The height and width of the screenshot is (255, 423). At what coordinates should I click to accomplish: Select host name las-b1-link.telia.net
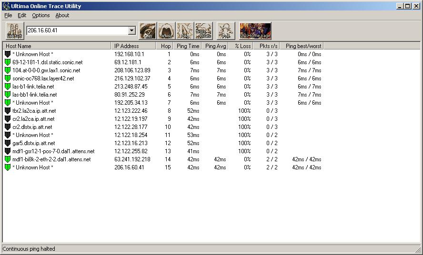point(33,87)
